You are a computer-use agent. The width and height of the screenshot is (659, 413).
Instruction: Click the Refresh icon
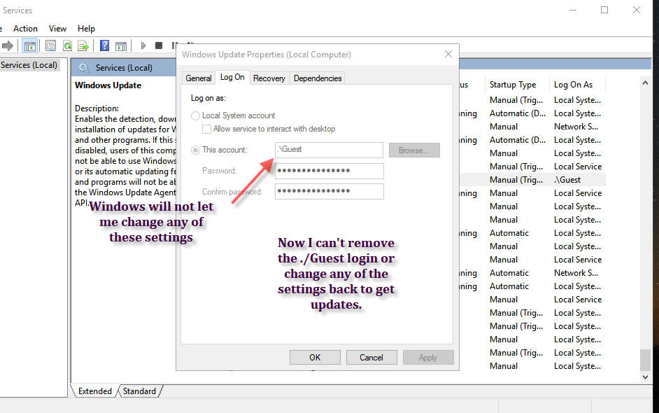(66, 45)
